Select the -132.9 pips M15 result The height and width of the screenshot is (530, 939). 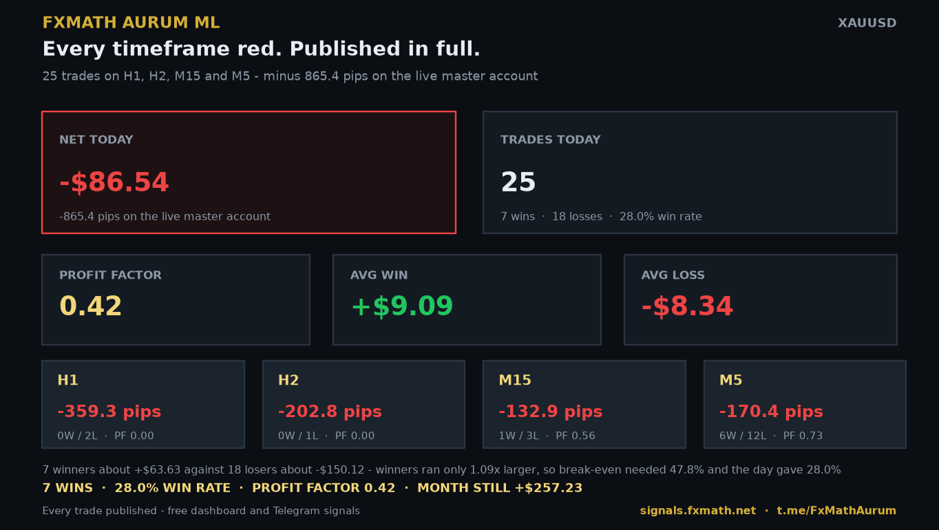pyautogui.click(x=551, y=412)
